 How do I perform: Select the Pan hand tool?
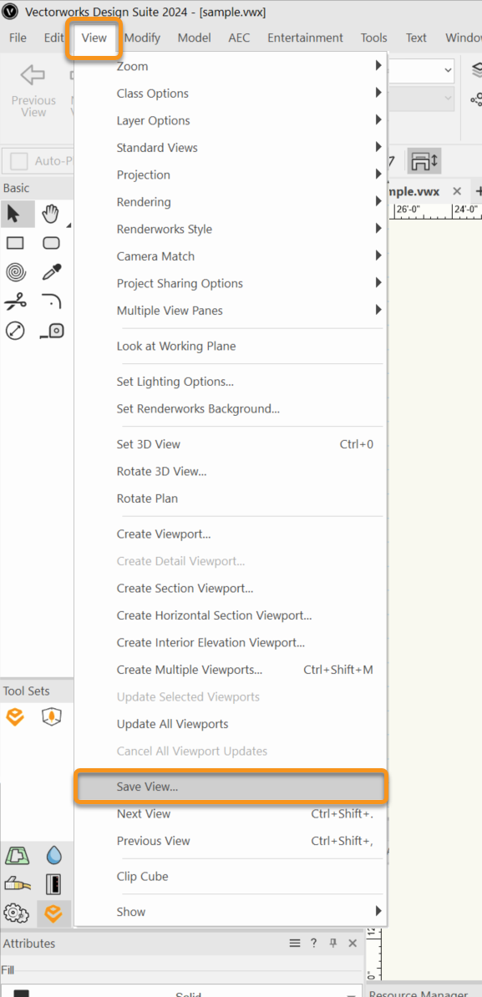point(51,215)
